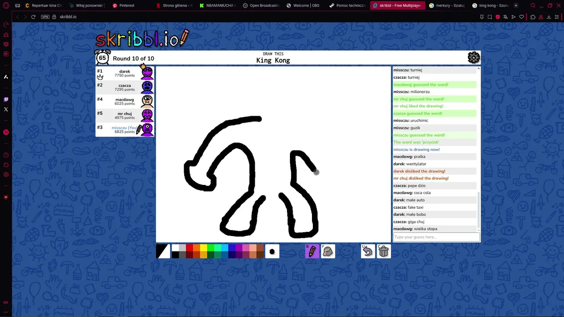Viewport: 564px width, 317px height.
Task: Click 'The word was przycisk' message
Action: [416, 142]
